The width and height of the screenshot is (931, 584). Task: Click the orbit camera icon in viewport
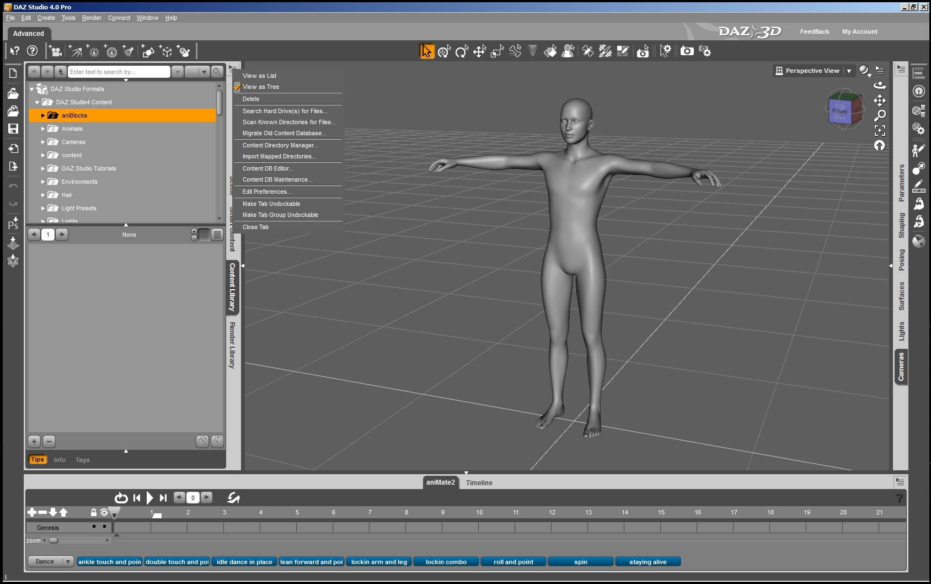tap(880, 86)
